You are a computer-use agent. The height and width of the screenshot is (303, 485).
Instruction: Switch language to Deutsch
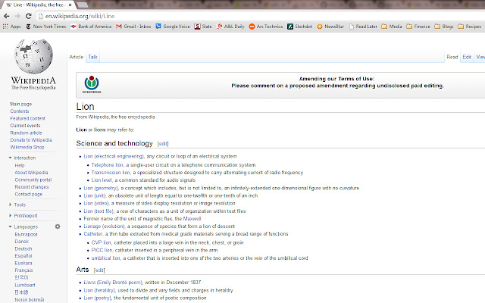click(x=23, y=248)
